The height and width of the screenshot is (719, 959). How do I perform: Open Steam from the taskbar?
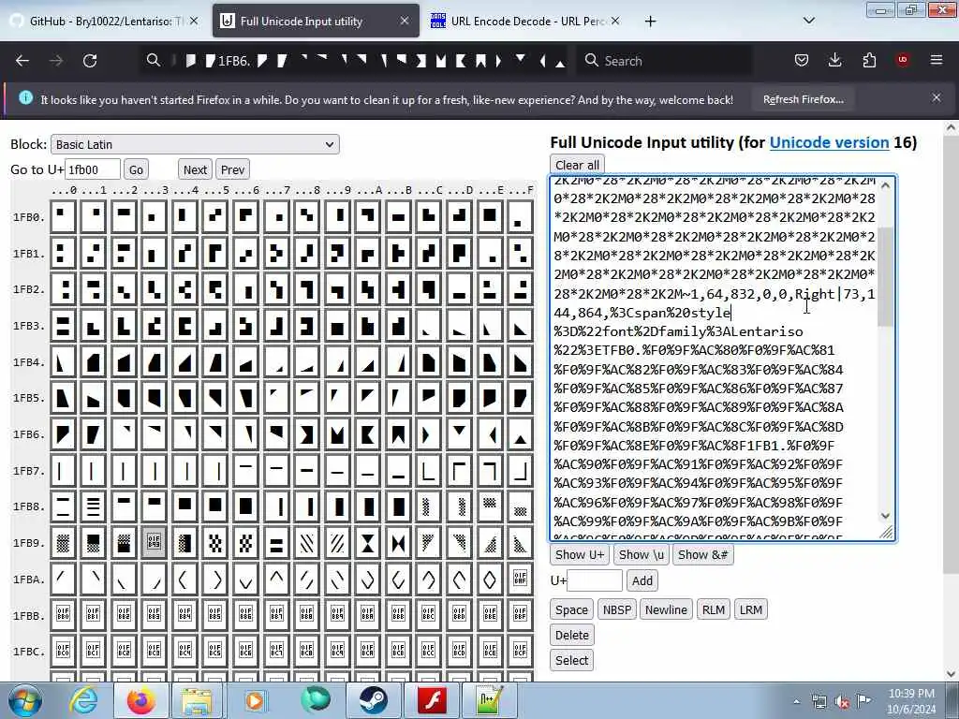373,700
